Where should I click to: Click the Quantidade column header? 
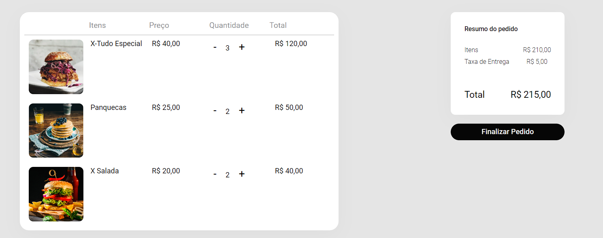click(229, 25)
